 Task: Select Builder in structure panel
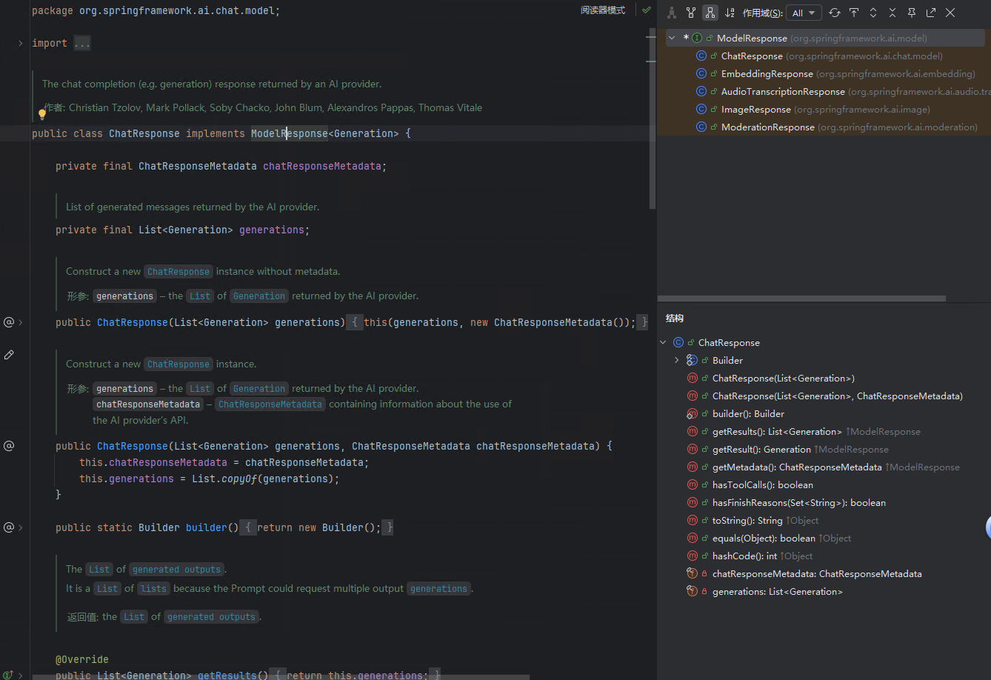pos(727,360)
